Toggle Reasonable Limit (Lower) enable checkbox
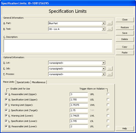 6,126
